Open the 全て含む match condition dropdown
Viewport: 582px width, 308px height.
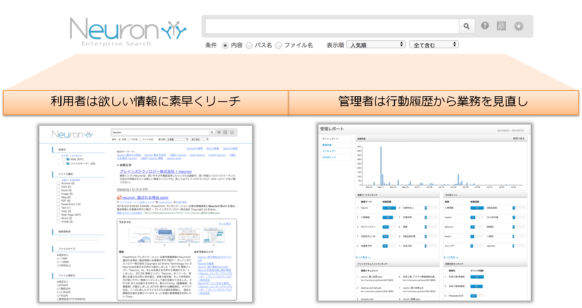click(x=434, y=44)
